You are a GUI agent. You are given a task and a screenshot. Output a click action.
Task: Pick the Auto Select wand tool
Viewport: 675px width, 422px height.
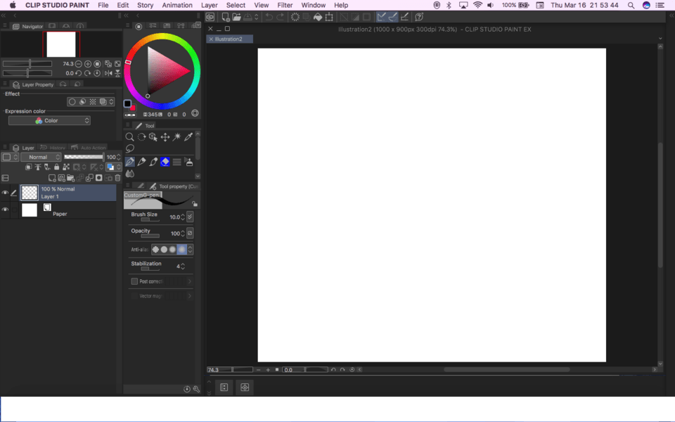177,137
